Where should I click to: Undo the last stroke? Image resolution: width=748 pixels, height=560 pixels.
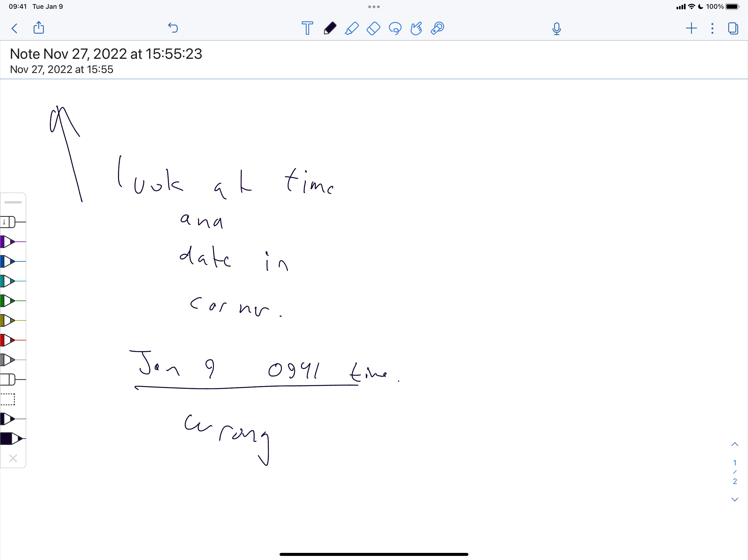point(173,28)
